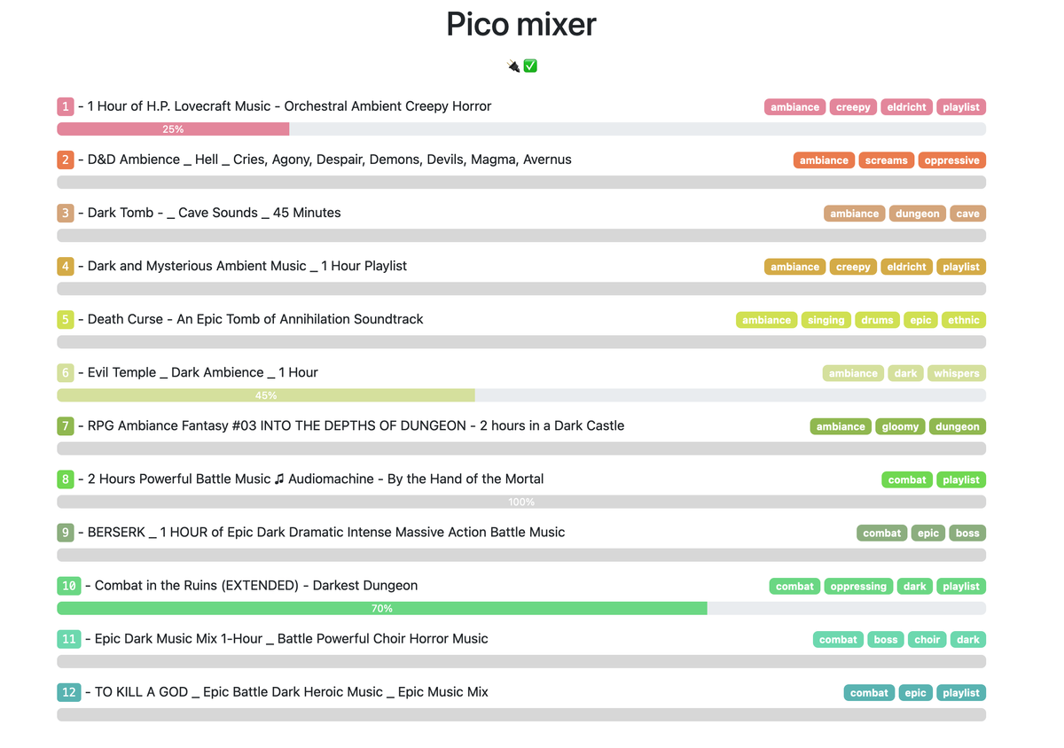Click the Pico mixer heading

click(520, 25)
